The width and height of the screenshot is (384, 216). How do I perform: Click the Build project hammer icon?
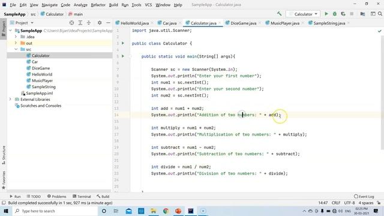(279, 14)
